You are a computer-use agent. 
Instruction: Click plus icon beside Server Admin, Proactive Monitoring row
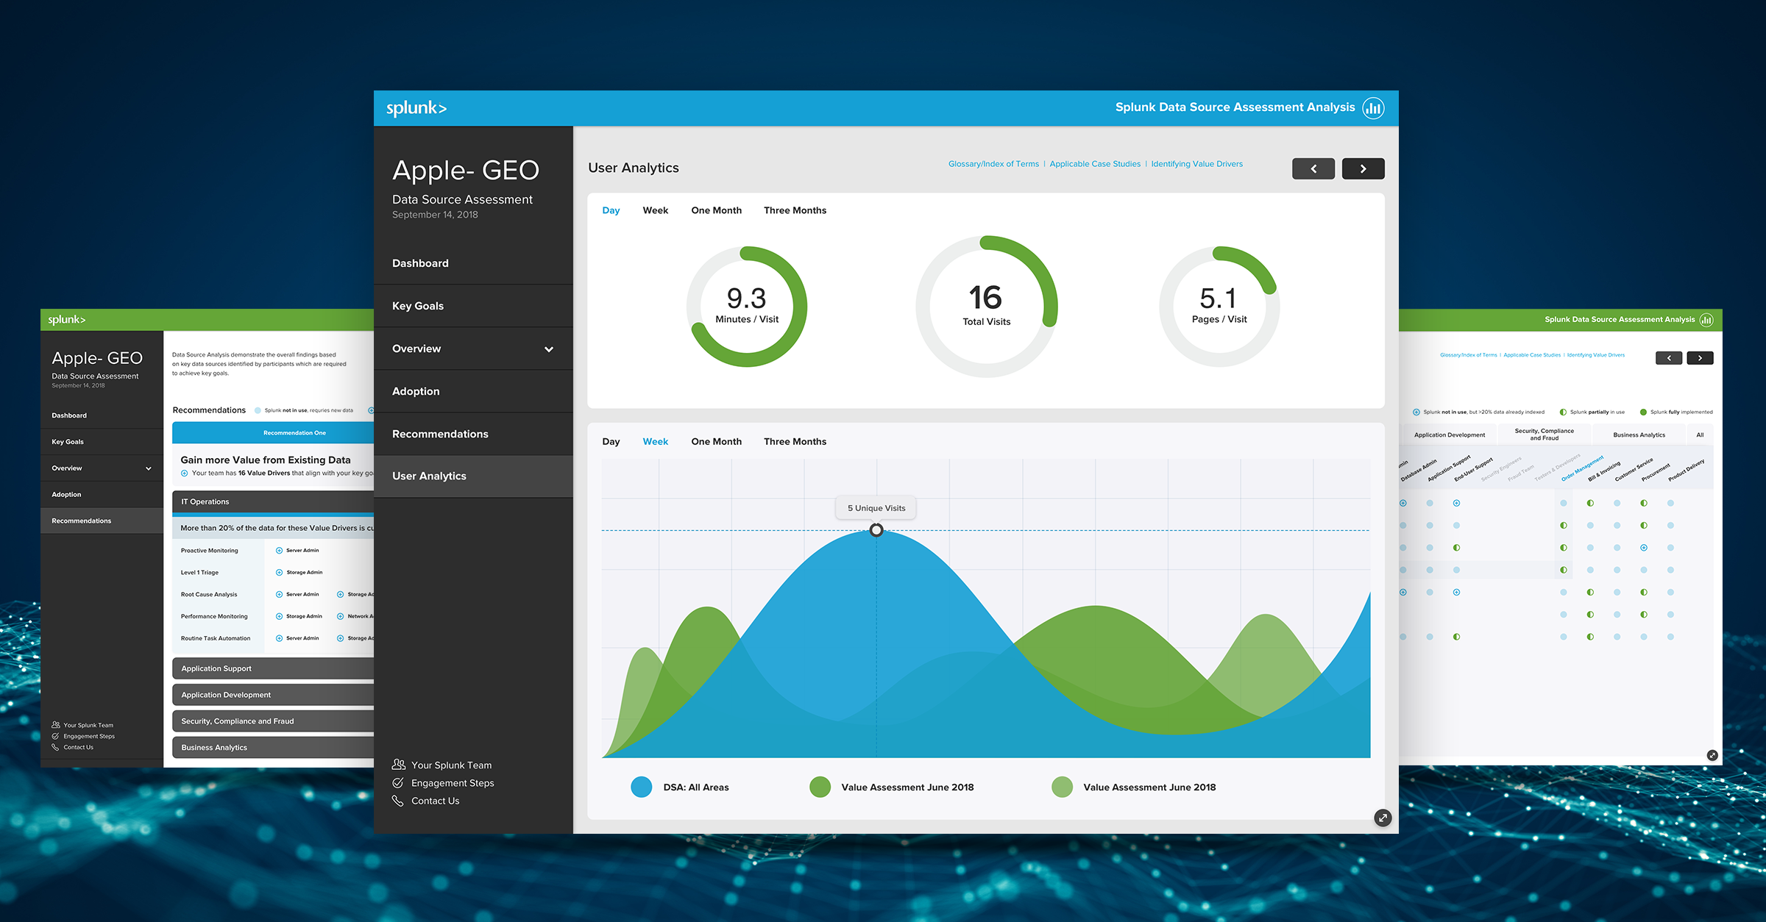click(x=279, y=550)
